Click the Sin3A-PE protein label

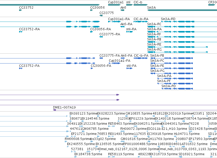click(x=157, y=66)
